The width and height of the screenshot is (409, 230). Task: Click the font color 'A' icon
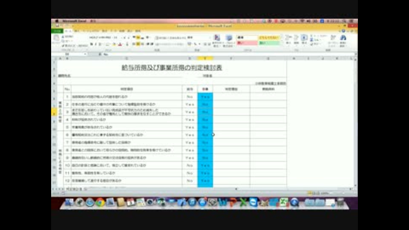tap(120, 44)
